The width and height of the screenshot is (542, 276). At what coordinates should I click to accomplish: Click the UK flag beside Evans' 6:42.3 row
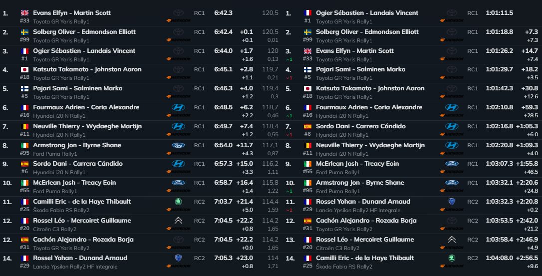pyautogui.click(x=25, y=12)
